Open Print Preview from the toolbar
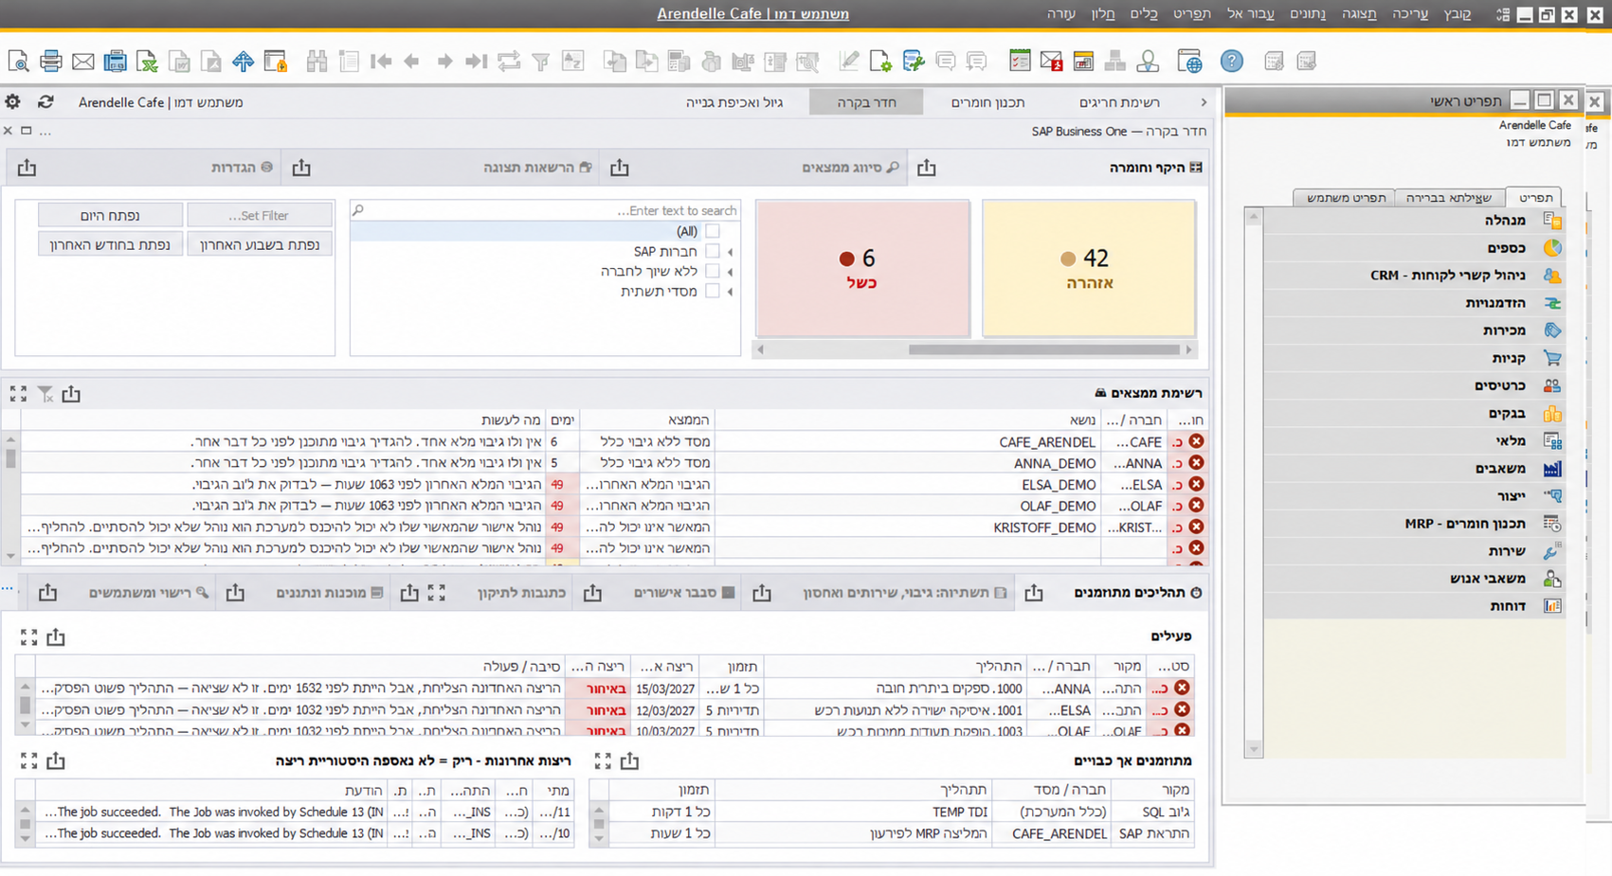Viewport: 1612px width, 876px height. click(x=18, y=62)
